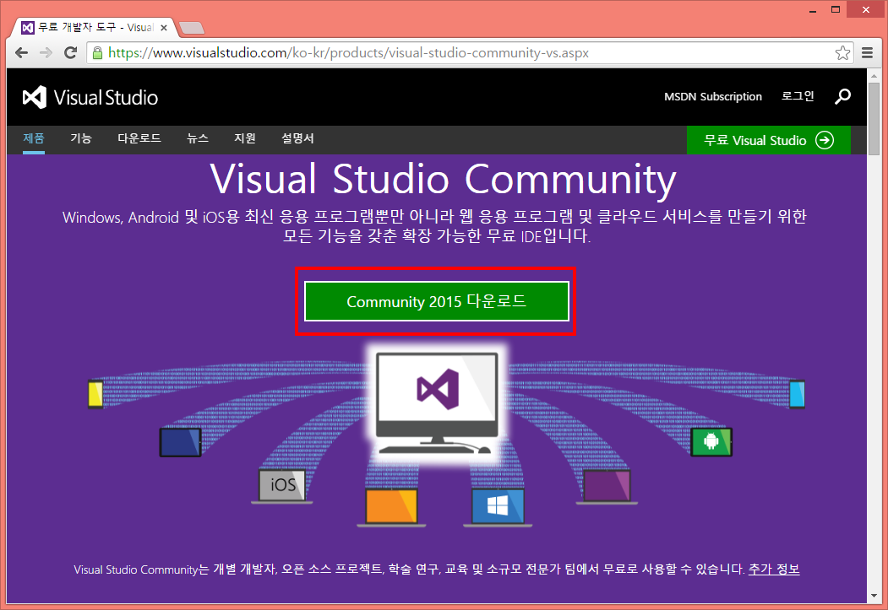The height and width of the screenshot is (610, 888).
Task: Select the 무료 개발자 도구 browser tab
Action: point(94,28)
